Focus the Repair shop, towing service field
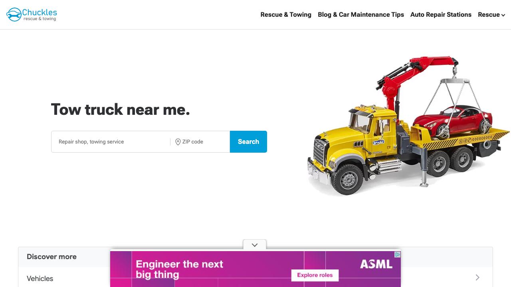Screen dimensions: 511x287 pyautogui.click(x=112, y=142)
